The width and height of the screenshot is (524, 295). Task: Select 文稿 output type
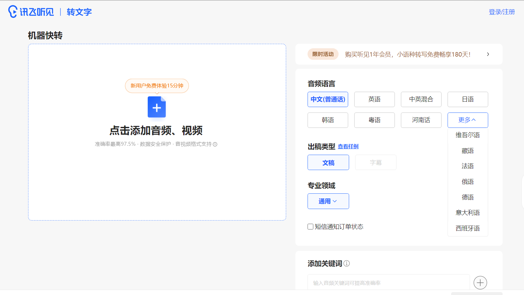(x=328, y=162)
